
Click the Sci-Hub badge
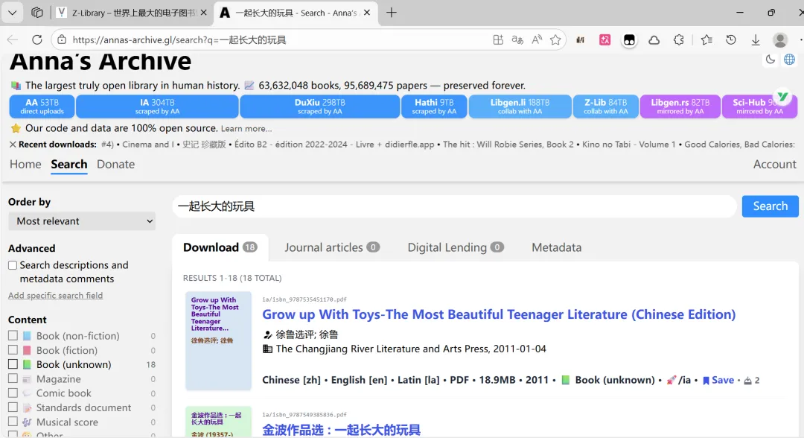(x=759, y=107)
